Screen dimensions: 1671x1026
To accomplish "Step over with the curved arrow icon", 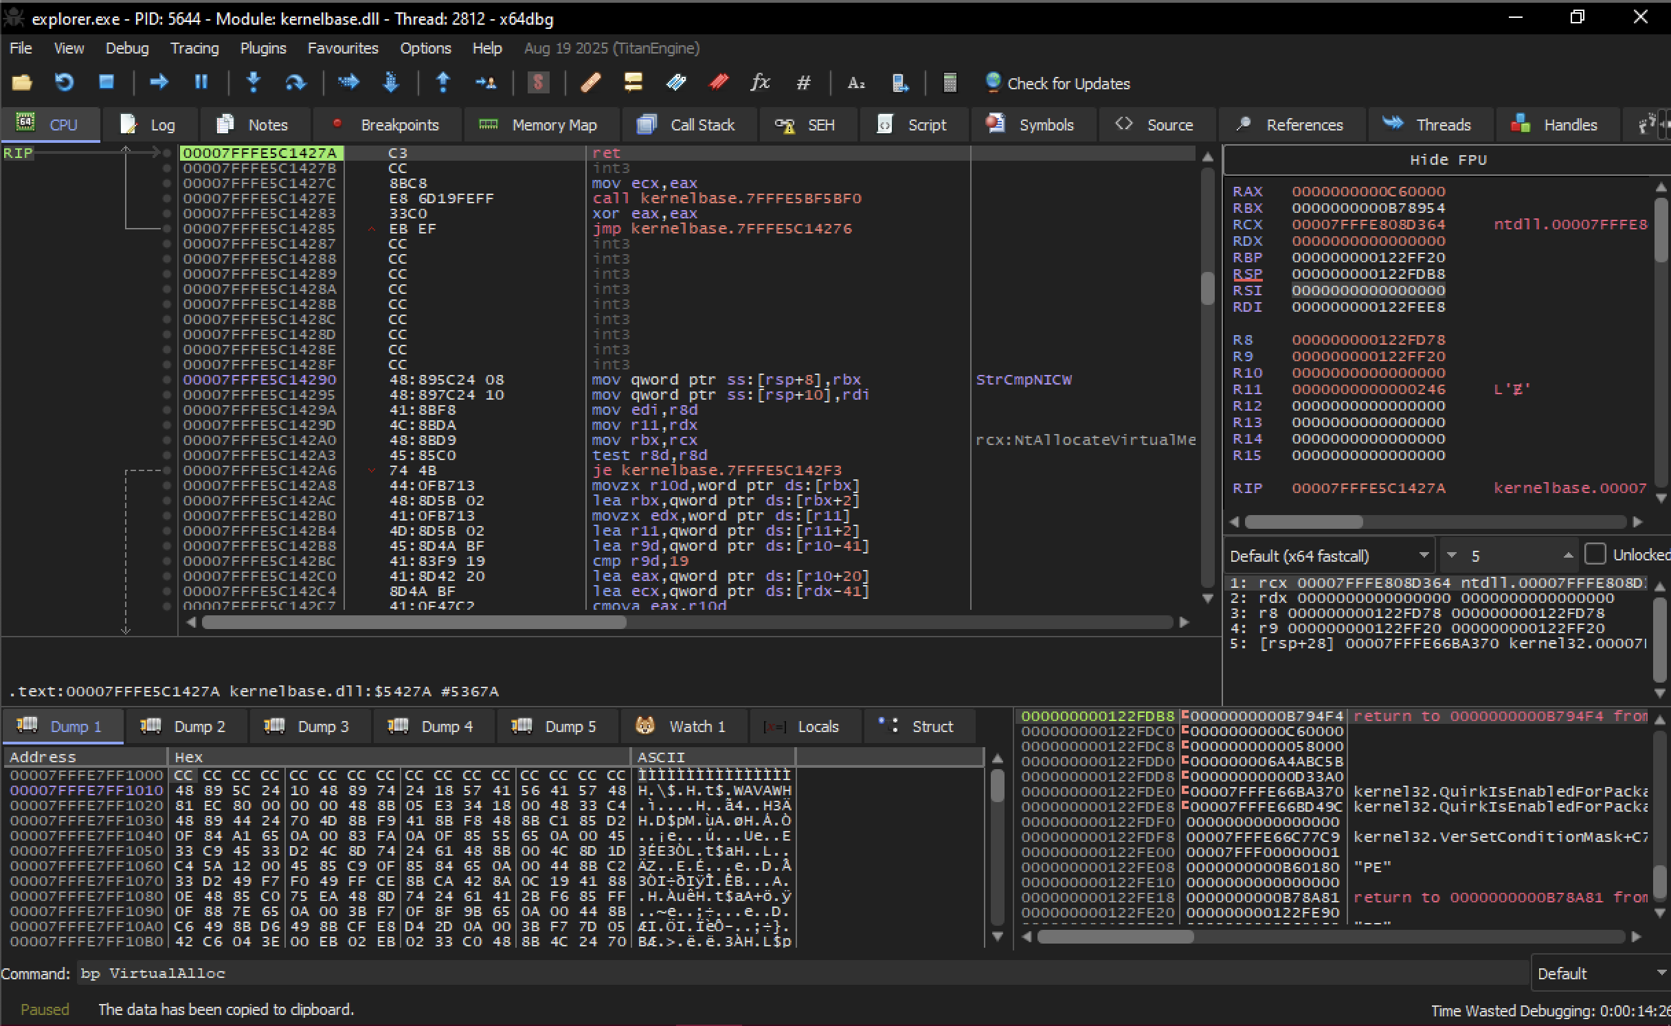I will tap(295, 83).
